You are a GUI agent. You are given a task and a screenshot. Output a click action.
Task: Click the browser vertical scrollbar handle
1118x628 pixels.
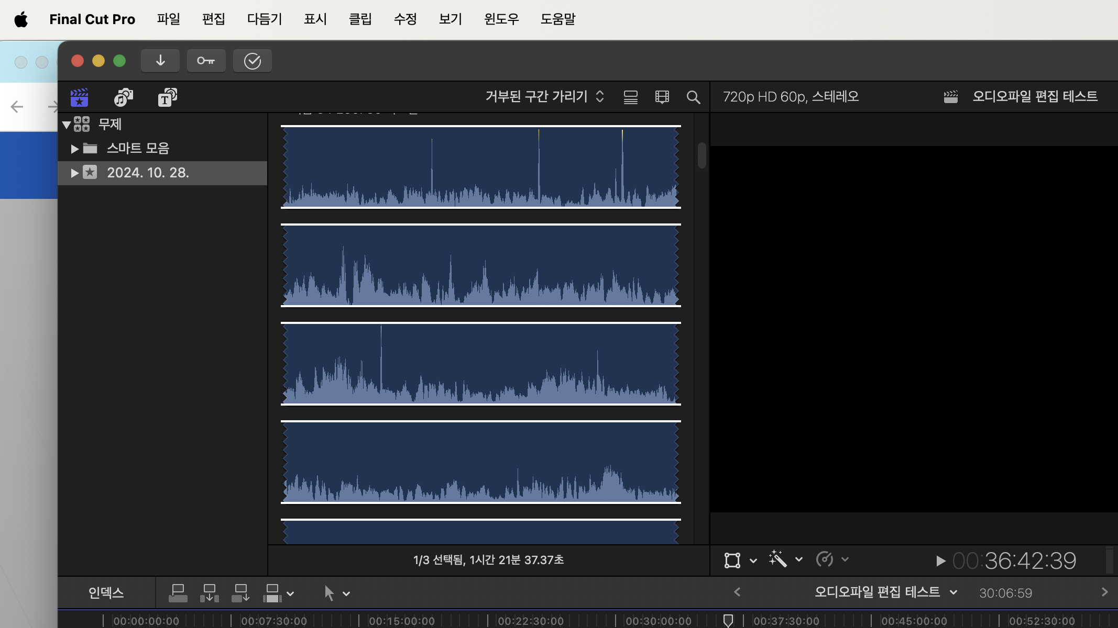702,155
